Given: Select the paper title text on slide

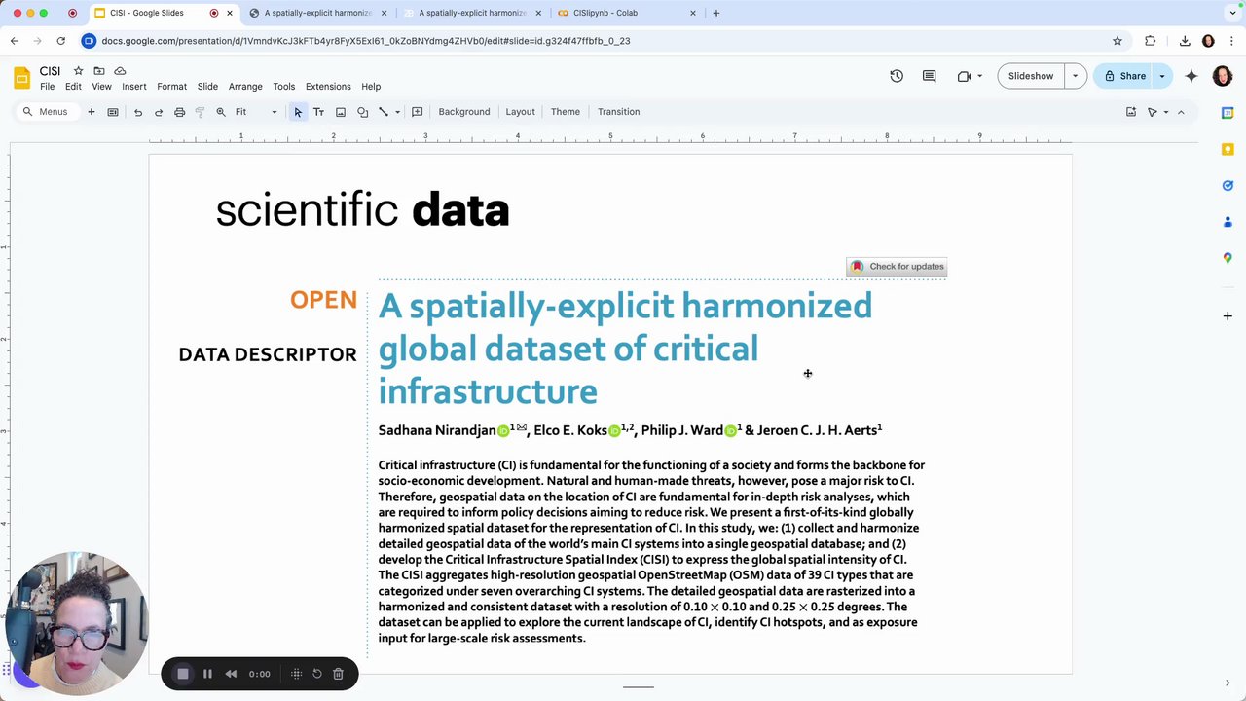Looking at the screenshot, I should tap(625, 349).
